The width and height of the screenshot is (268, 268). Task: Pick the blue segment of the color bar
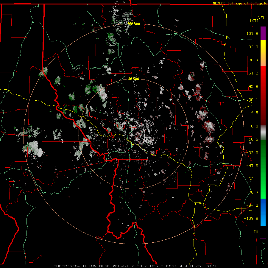[263, 212]
